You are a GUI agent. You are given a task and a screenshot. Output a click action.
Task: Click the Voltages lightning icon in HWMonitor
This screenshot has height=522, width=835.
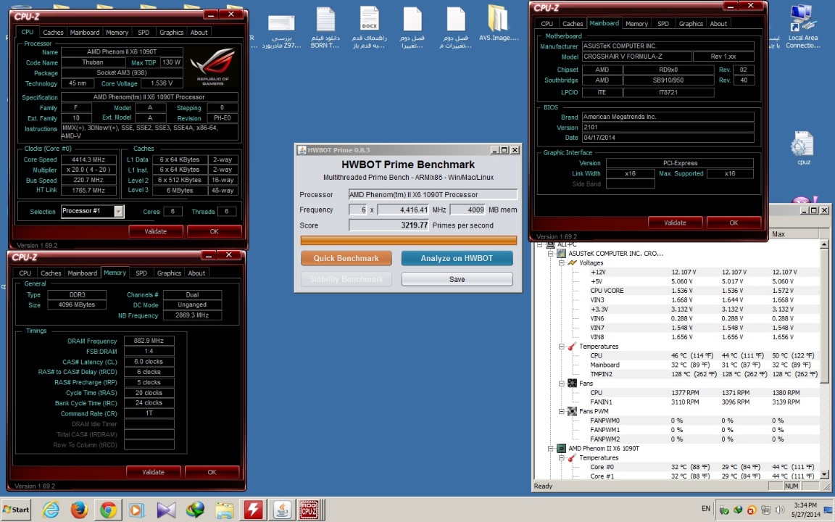click(x=573, y=262)
